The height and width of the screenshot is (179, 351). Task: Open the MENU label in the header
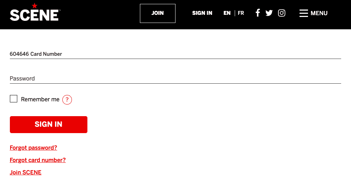click(x=319, y=13)
